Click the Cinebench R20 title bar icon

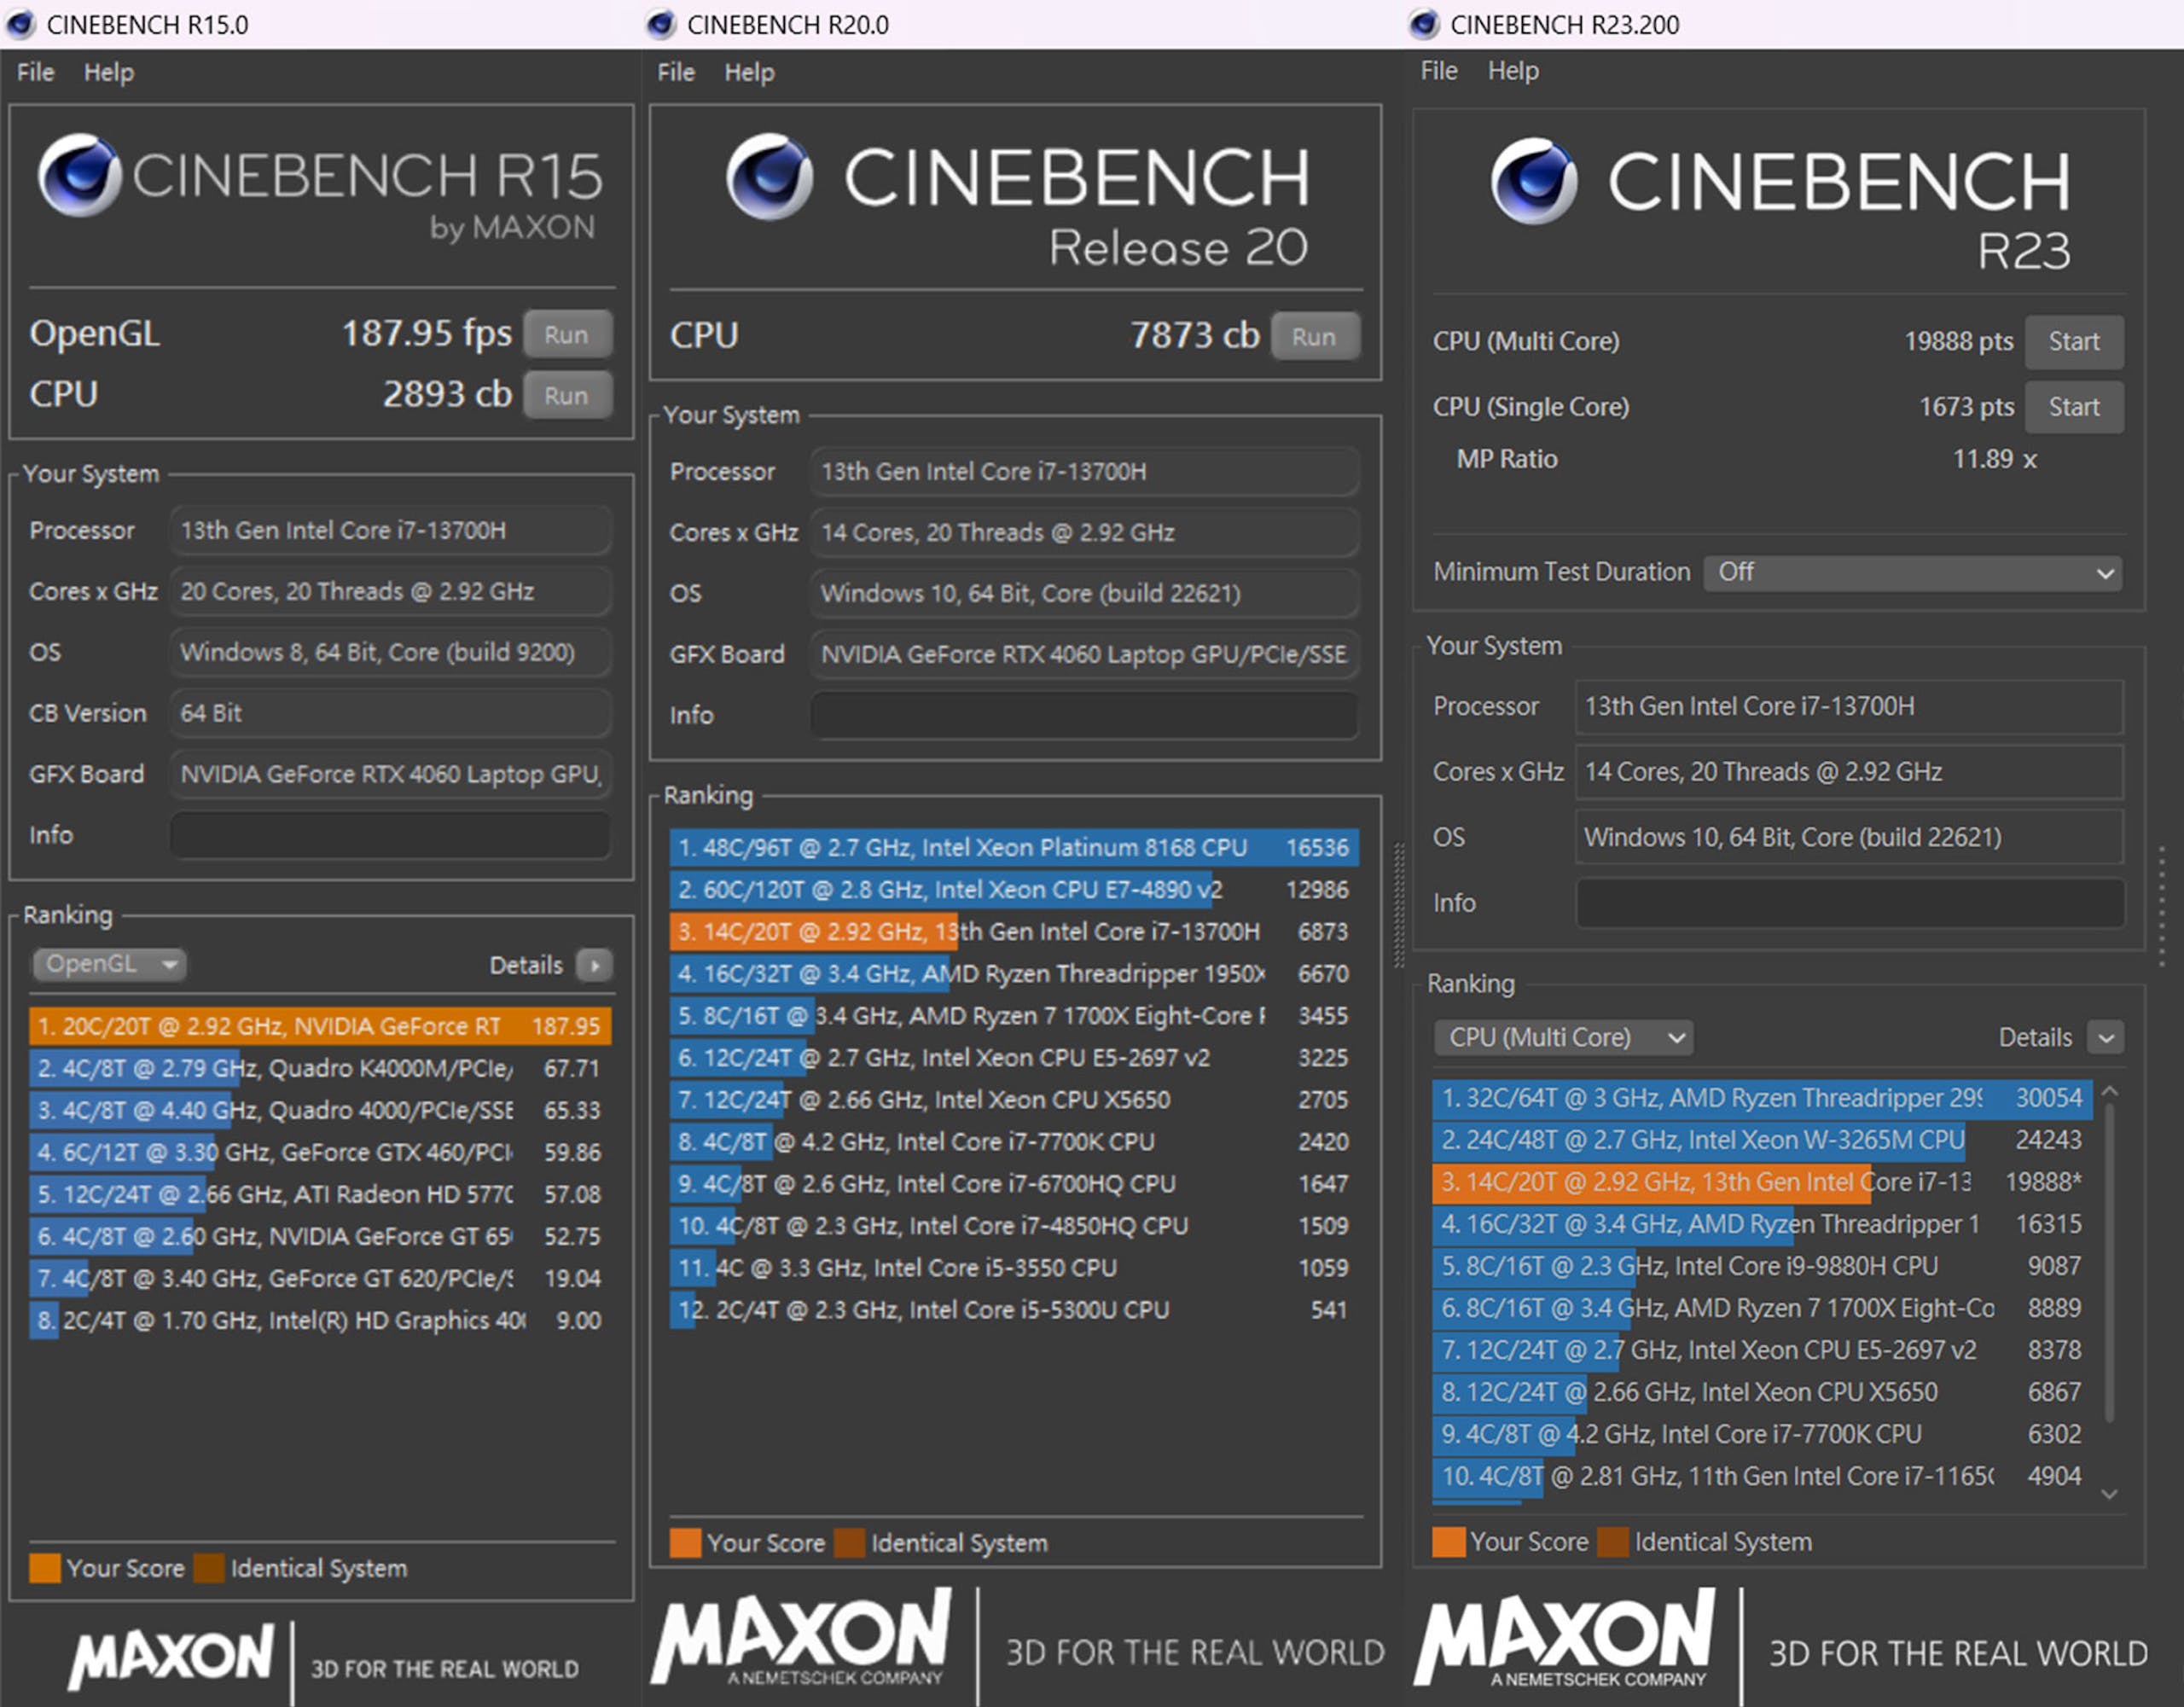tap(660, 23)
